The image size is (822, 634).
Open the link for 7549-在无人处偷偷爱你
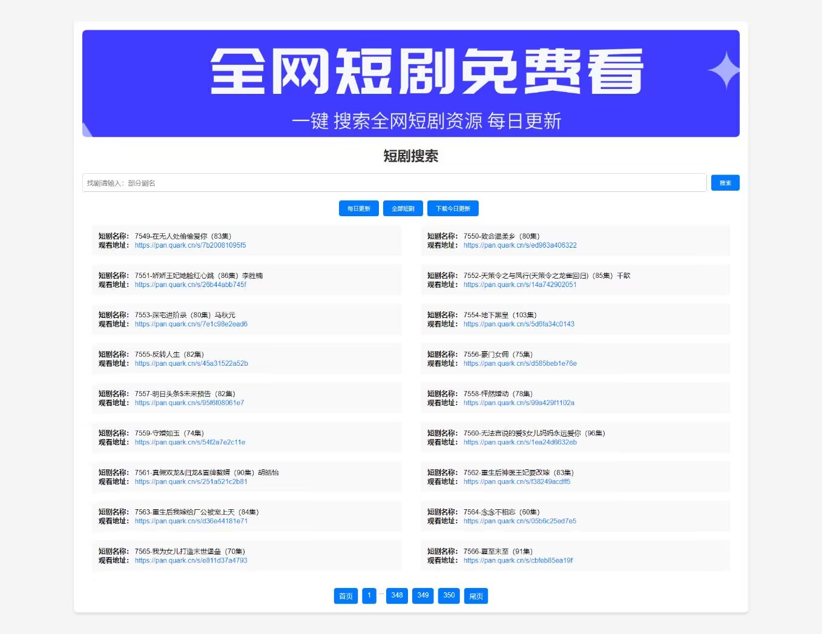tap(190, 245)
